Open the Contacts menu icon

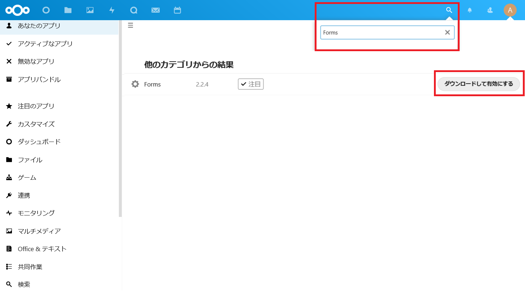[490, 10]
